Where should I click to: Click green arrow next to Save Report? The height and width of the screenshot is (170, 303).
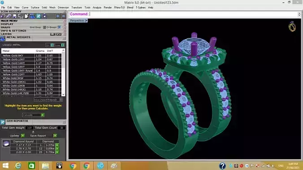55,136
